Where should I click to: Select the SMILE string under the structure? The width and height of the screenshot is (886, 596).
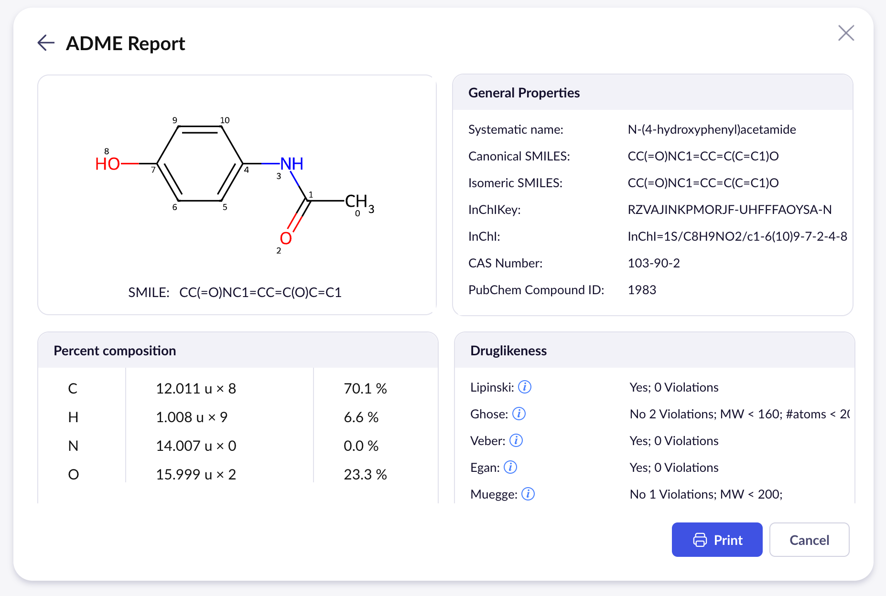coord(260,292)
